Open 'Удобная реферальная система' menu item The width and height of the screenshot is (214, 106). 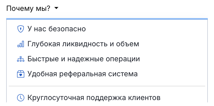(x=107, y=74)
